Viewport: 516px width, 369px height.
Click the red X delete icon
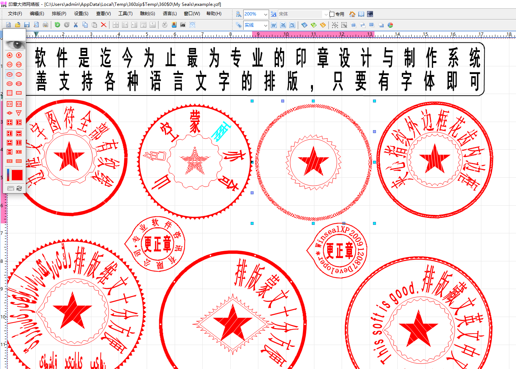pos(104,25)
